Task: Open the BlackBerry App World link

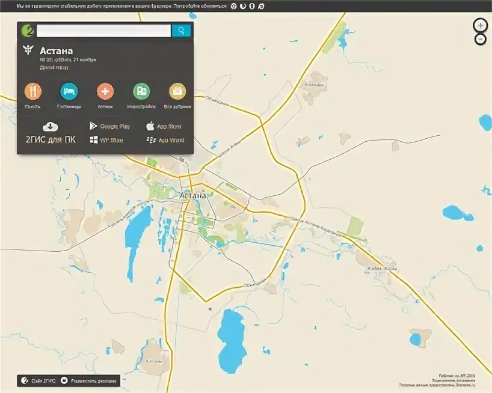Action: [165, 140]
